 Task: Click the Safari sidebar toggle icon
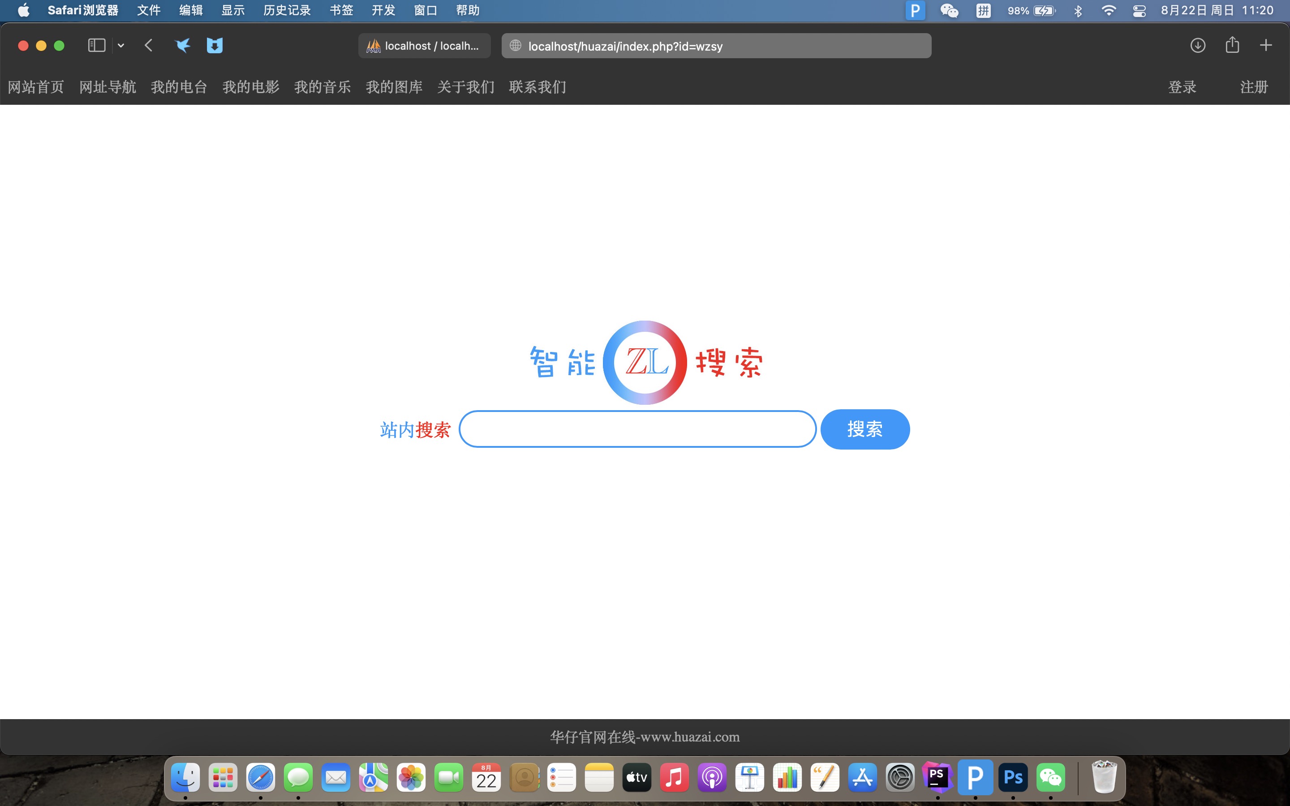(x=96, y=45)
